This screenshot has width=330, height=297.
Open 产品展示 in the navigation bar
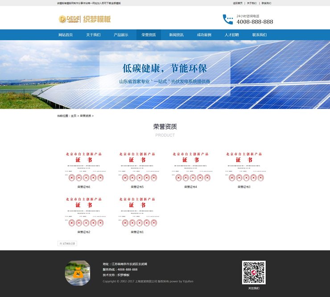coord(121,35)
